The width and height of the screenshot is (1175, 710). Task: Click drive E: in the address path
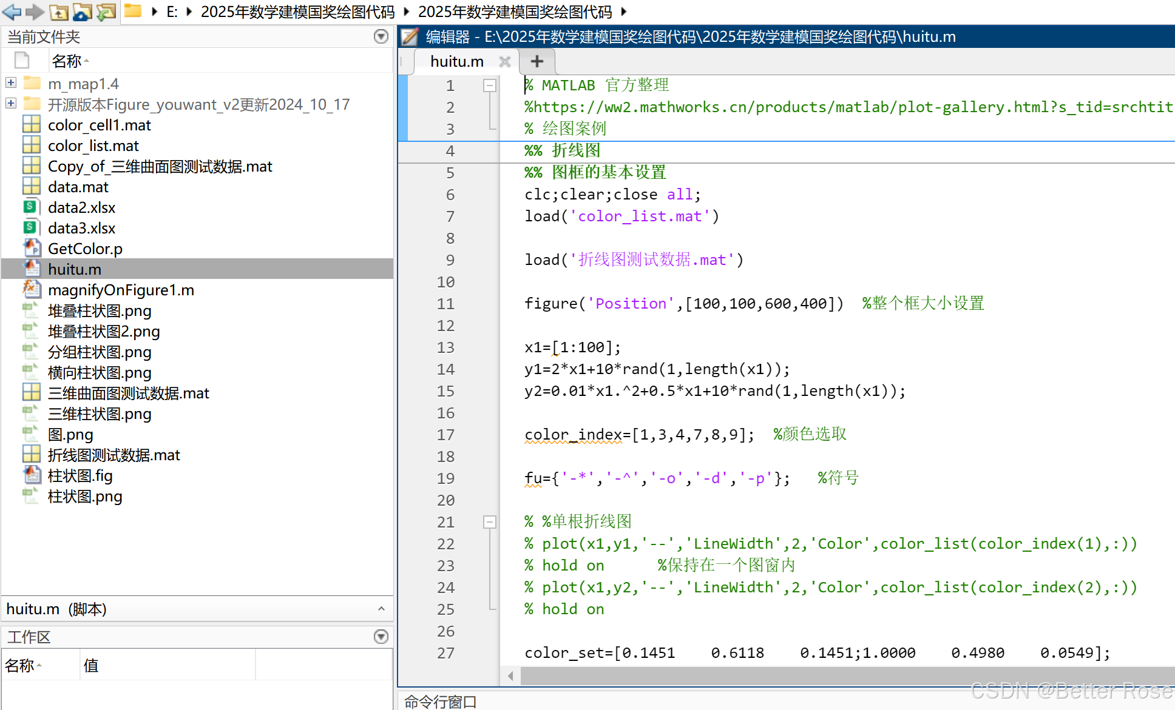172,12
